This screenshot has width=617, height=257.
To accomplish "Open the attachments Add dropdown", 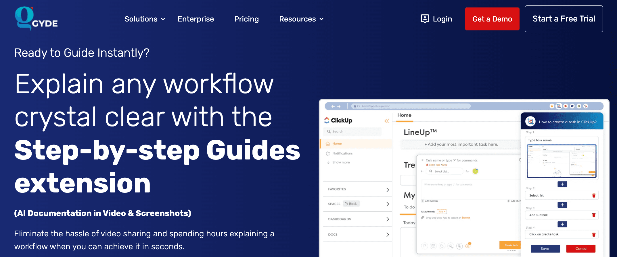I will (442, 212).
